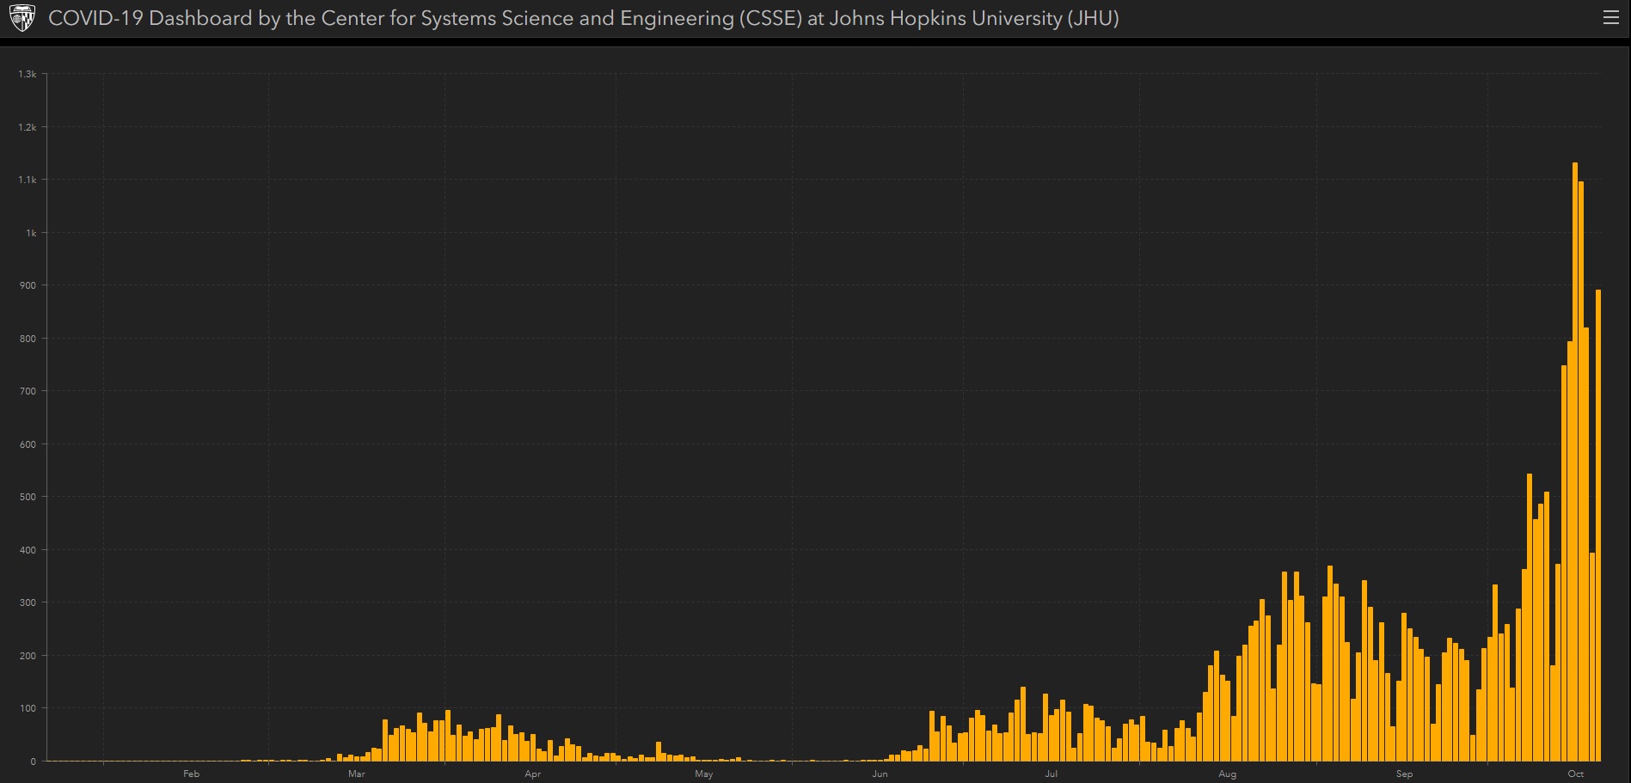Viewport: 1631px width, 783px height.
Task: Click the 900 label on y-axis
Action: click(x=28, y=285)
